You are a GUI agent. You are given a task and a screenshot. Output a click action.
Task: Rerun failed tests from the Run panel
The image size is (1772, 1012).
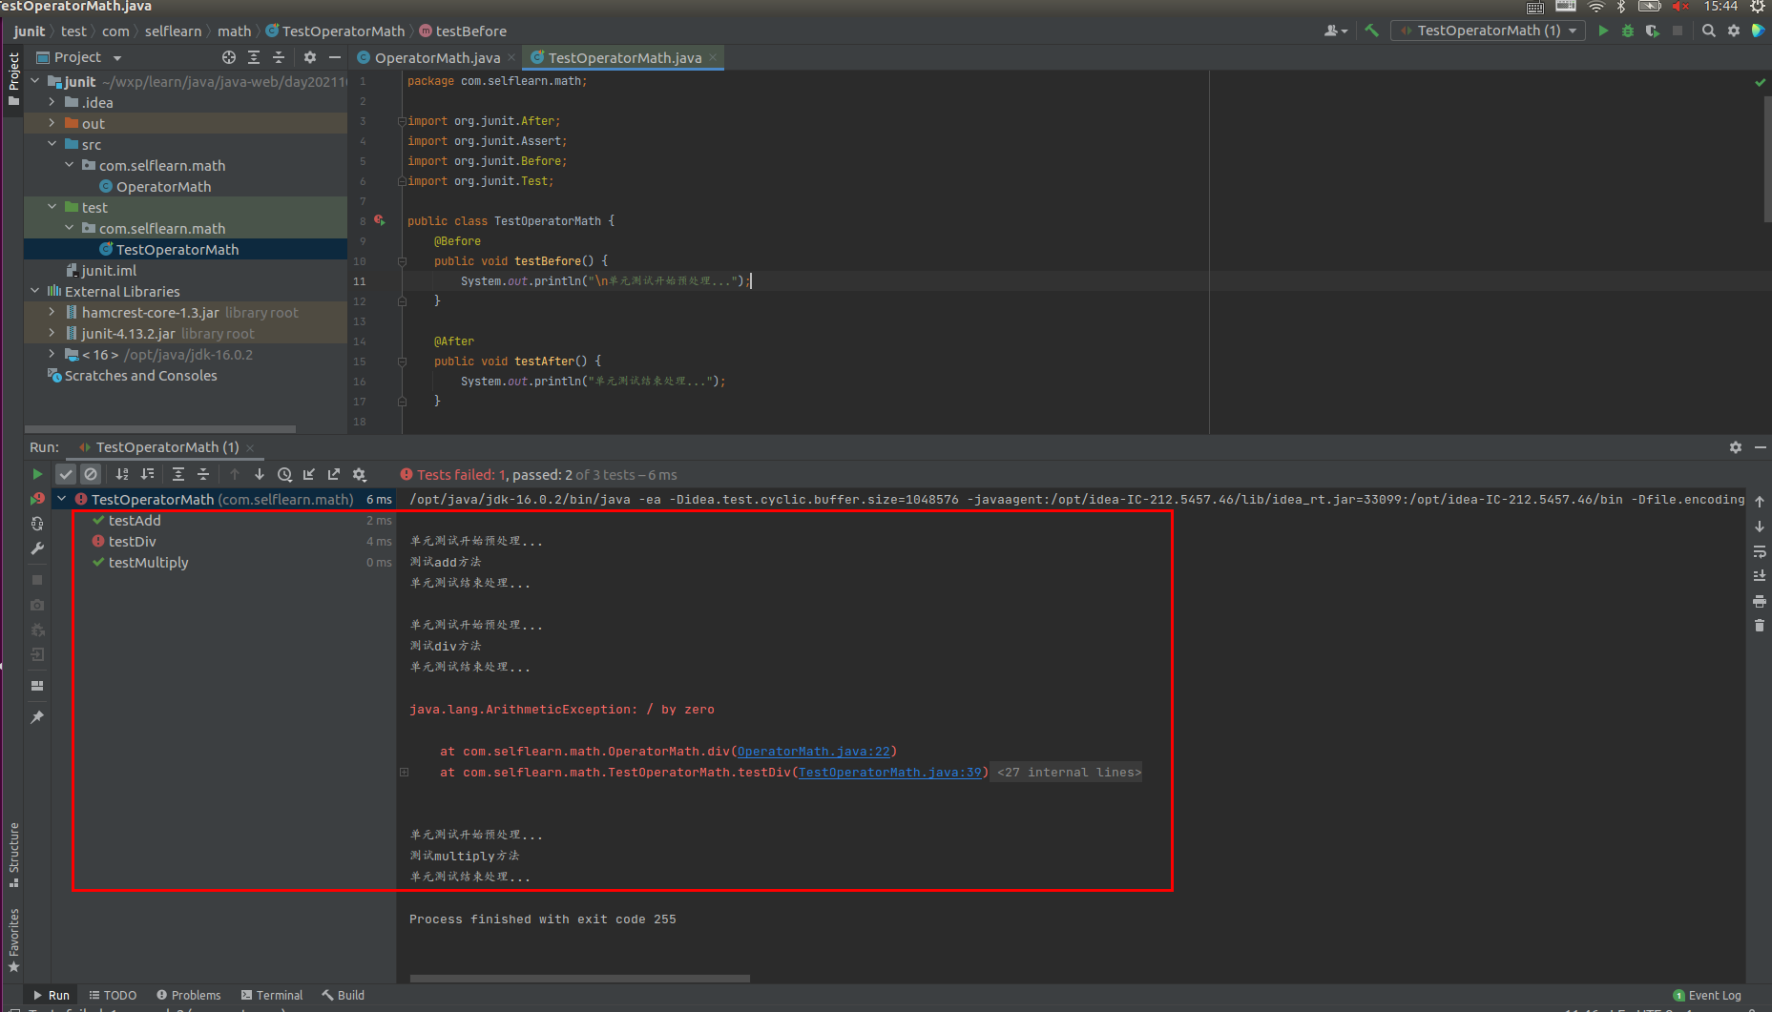pos(37,498)
